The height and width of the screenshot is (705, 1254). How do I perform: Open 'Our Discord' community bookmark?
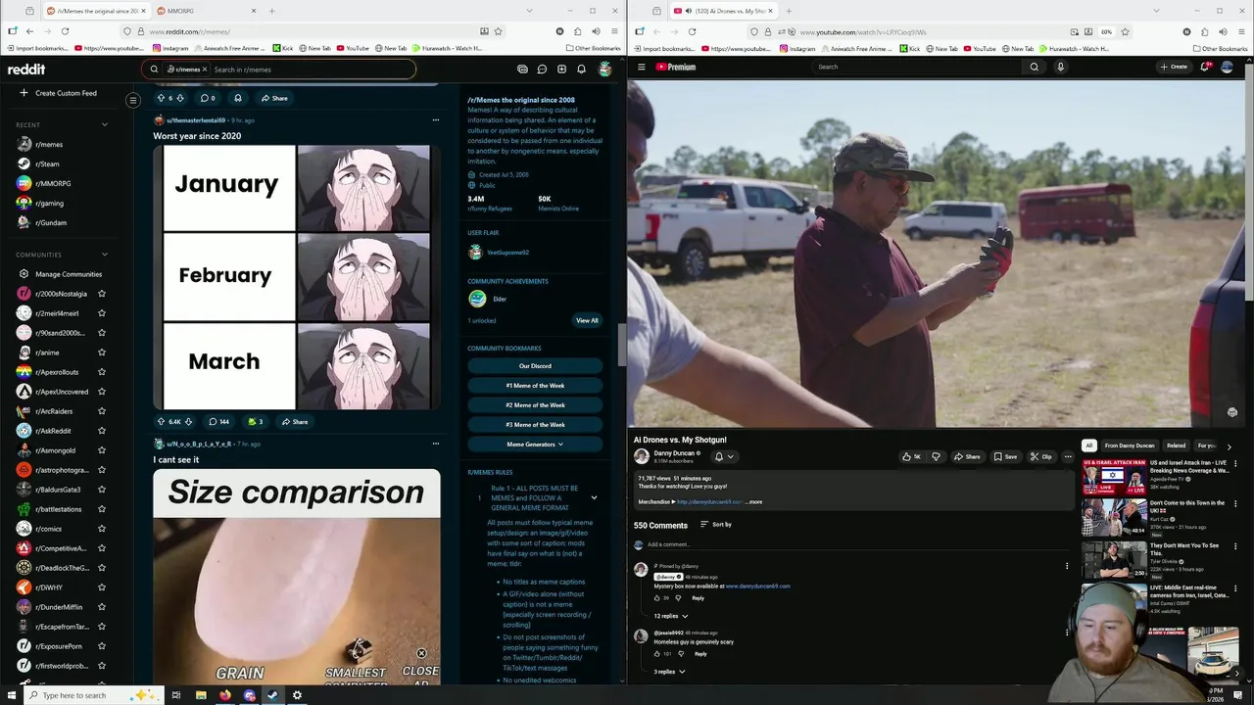coord(535,366)
